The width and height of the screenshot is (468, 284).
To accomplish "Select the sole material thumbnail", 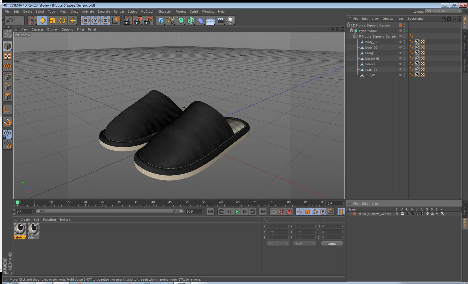I will coord(33,229).
